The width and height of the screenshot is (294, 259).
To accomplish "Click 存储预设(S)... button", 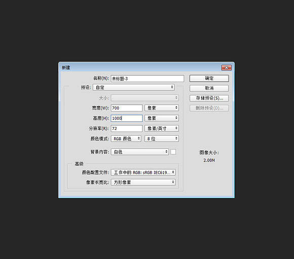I will (209, 98).
